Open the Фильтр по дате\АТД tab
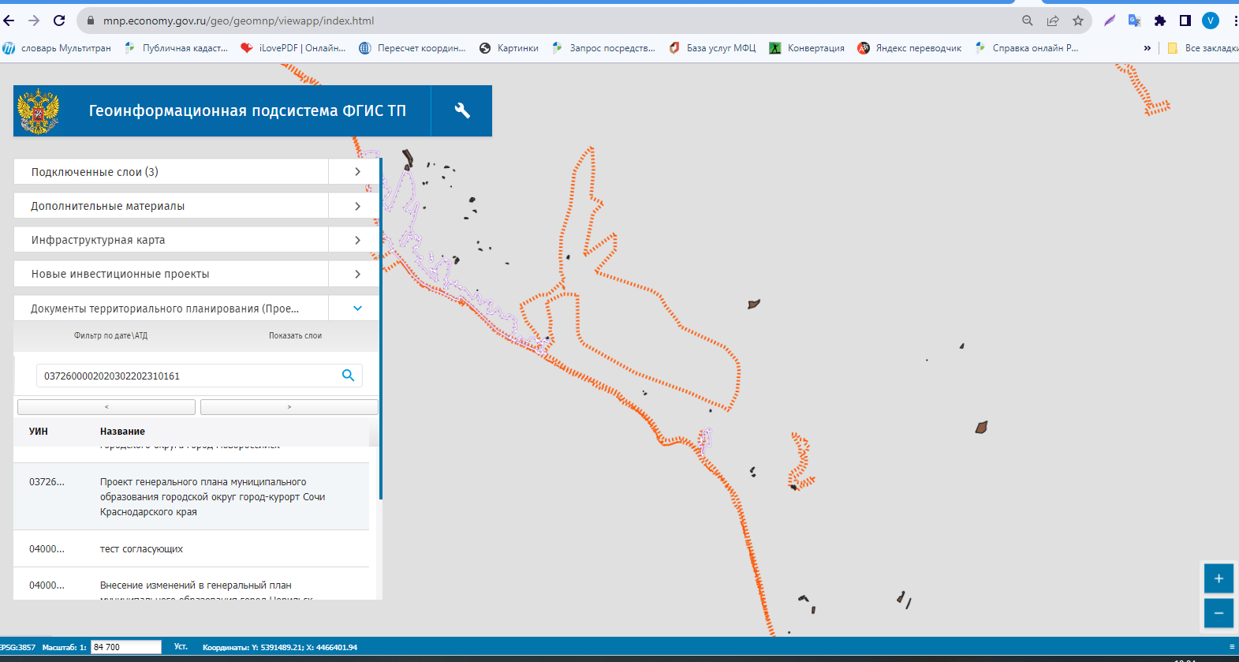Viewport: 1239px width, 662px height. click(x=110, y=336)
